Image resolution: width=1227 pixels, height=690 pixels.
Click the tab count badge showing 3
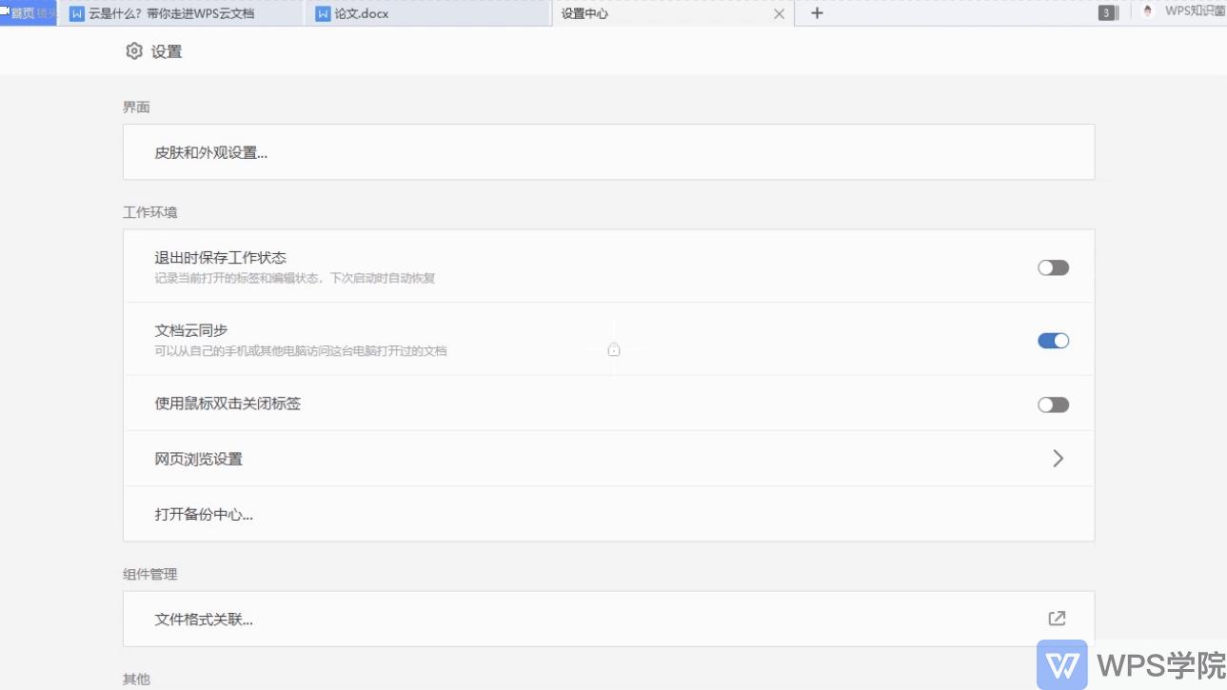(1107, 13)
